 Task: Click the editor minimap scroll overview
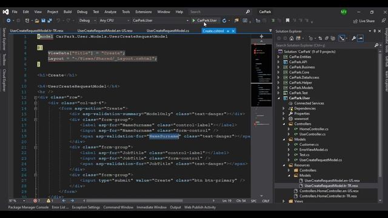pos(261,119)
